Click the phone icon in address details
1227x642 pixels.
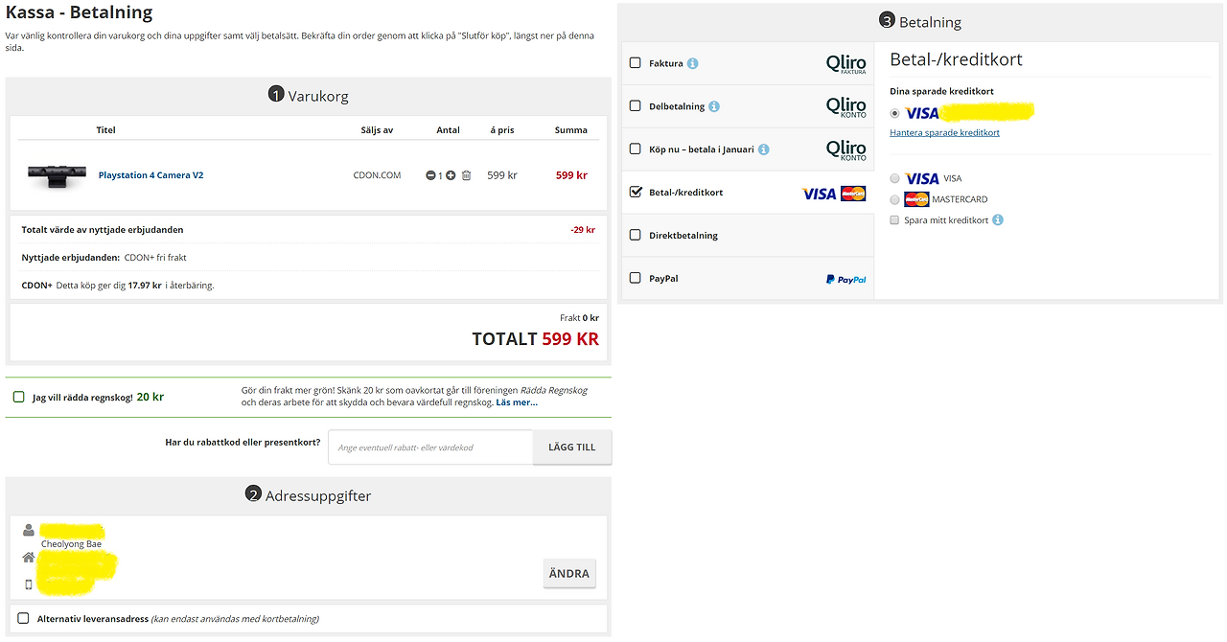click(29, 584)
